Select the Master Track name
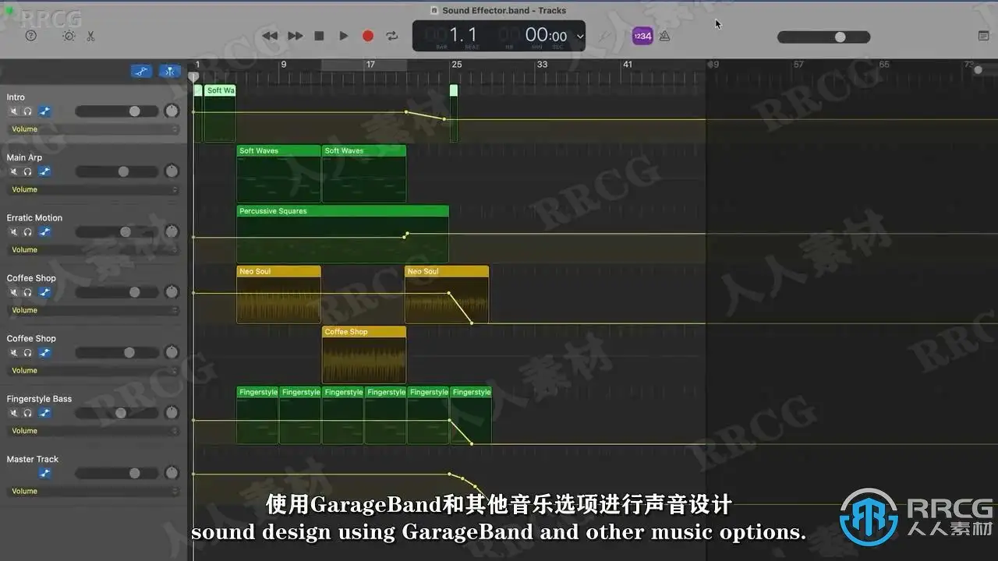998x561 pixels. (x=33, y=459)
